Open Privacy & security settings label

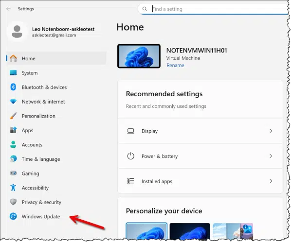[x=41, y=202]
